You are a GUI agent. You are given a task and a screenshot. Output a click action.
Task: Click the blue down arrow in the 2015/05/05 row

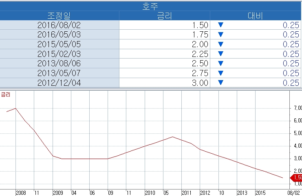click(221, 44)
